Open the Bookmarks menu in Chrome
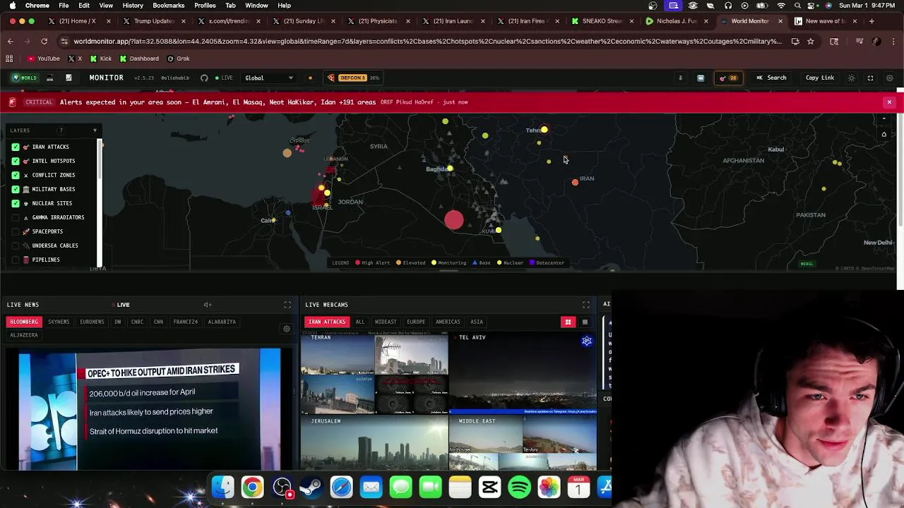904x508 pixels. (x=168, y=6)
